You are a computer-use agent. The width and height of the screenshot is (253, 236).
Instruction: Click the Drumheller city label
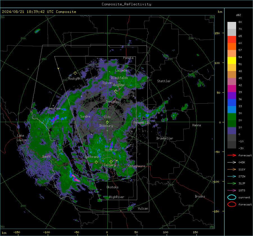pos(165,138)
